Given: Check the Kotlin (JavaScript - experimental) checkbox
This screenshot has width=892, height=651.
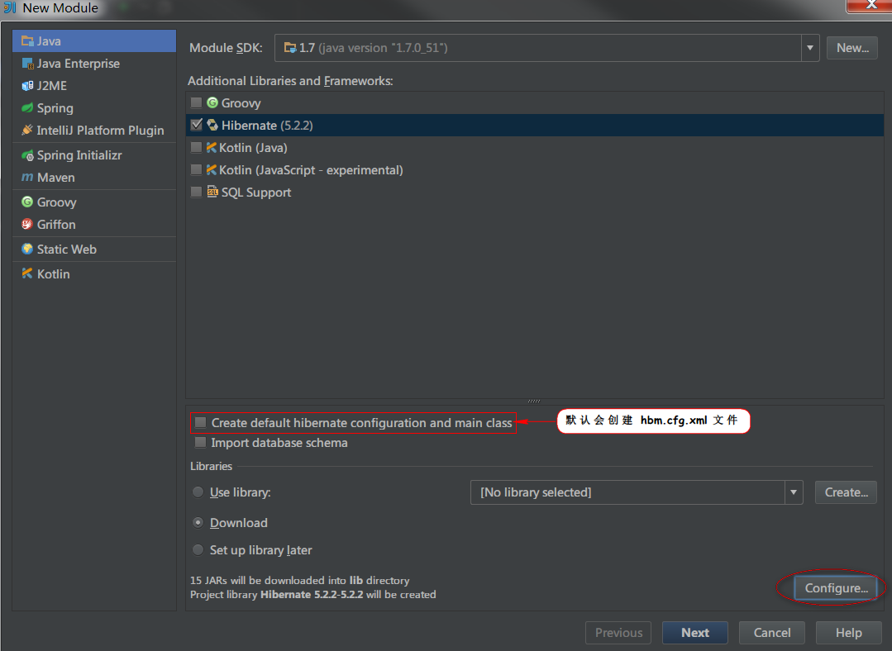Looking at the screenshot, I should coord(196,169).
